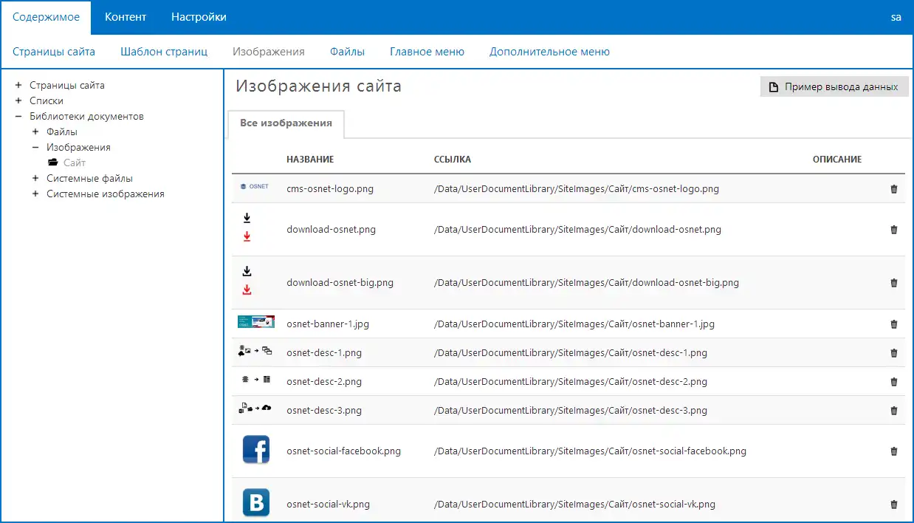
Task: Collapse the Изображения tree node
Action: tap(35, 147)
